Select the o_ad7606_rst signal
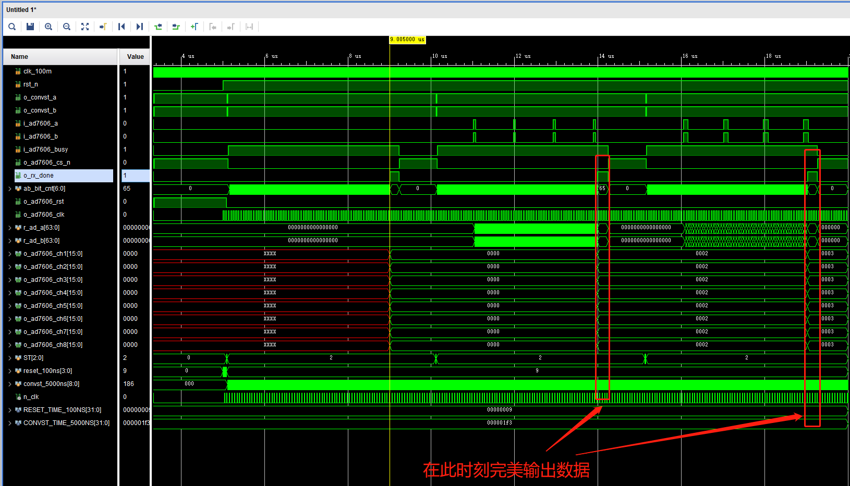The height and width of the screenshot is (486, 850). [44, 202]
